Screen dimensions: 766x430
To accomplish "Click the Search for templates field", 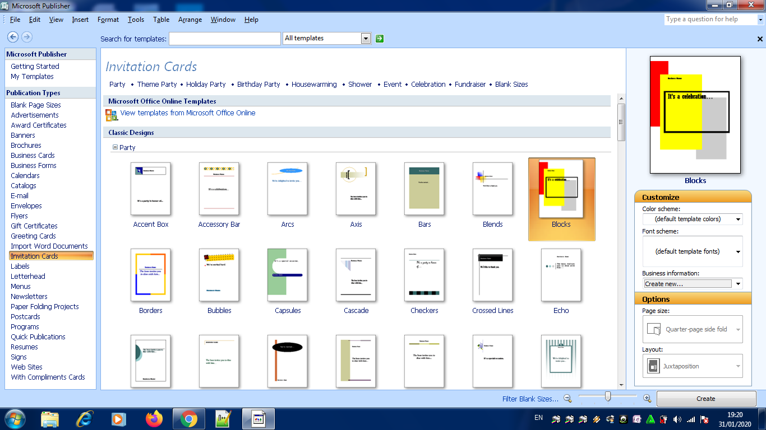I will pyautogui.click(x=225, y=39).
